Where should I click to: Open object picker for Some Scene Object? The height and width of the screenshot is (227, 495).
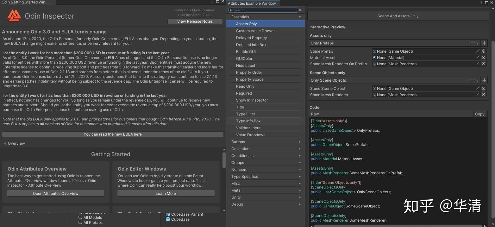(x=484, y=88)
